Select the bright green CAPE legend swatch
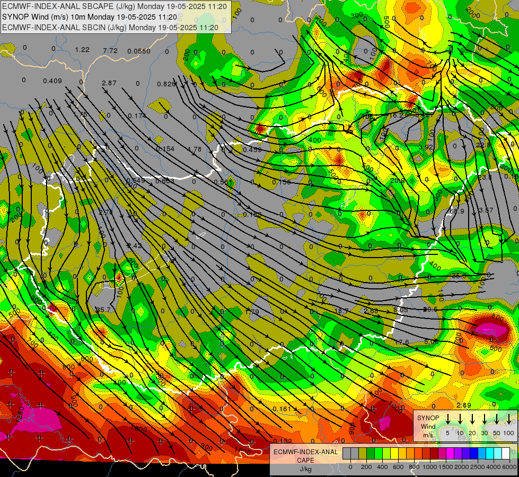 (379, 454)
